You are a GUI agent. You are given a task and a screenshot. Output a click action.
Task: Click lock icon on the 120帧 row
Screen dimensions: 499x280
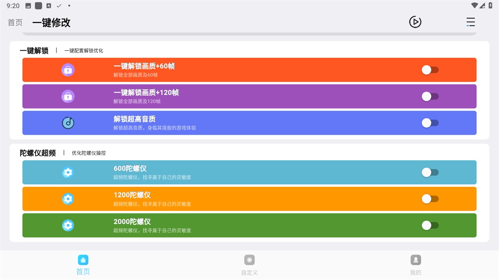point(68,96)
